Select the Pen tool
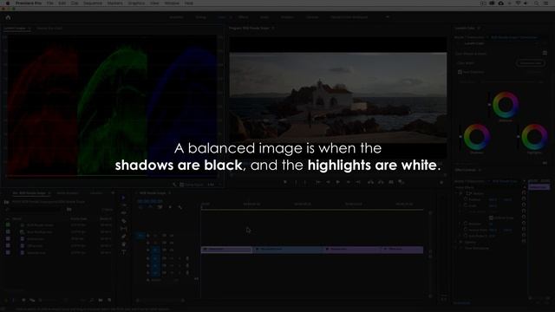The width and height of the screenshot is (555, 312). (123, 237)
